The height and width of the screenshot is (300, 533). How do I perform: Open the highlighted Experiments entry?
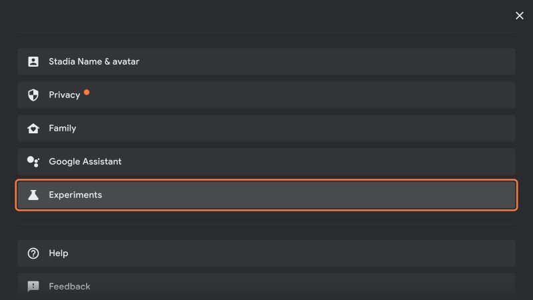(x=266, y=195)
